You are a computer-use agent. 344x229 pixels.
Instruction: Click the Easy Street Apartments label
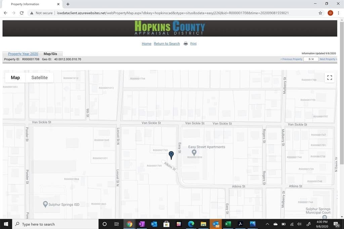tap(207, 147)
